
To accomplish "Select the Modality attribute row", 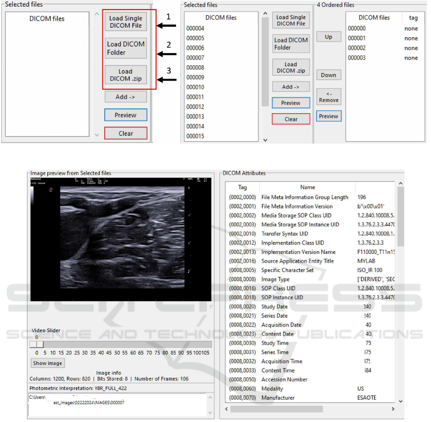I will pos(310,389).
